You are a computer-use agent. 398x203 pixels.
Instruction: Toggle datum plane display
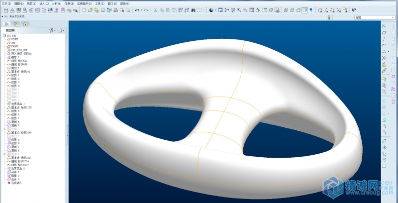click(x=321, y=10)
